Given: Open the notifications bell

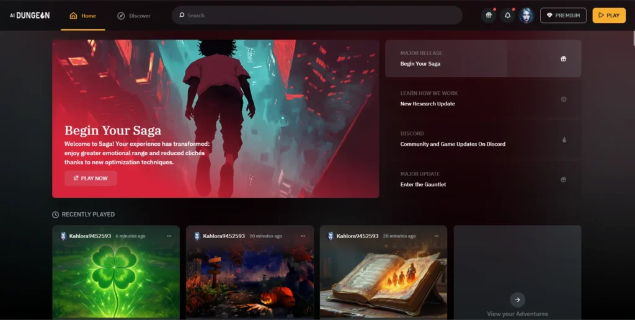Looking at the screenshot, I should [x=507, y=16].
